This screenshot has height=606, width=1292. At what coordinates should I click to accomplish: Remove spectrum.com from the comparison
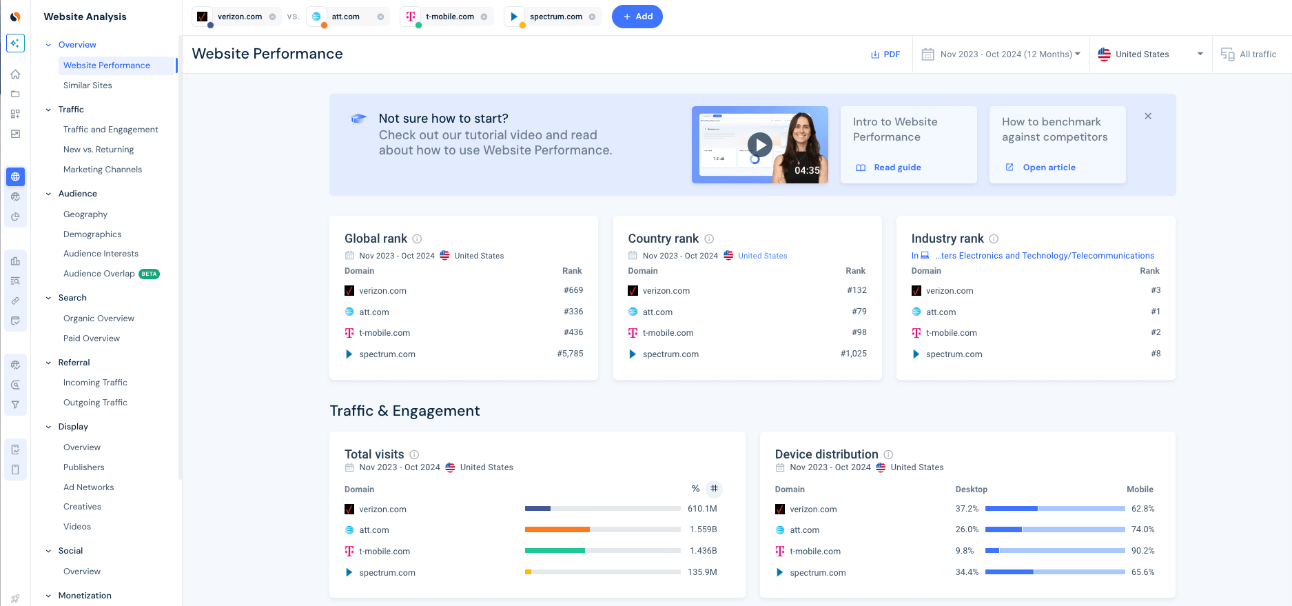tap(592, 17)
